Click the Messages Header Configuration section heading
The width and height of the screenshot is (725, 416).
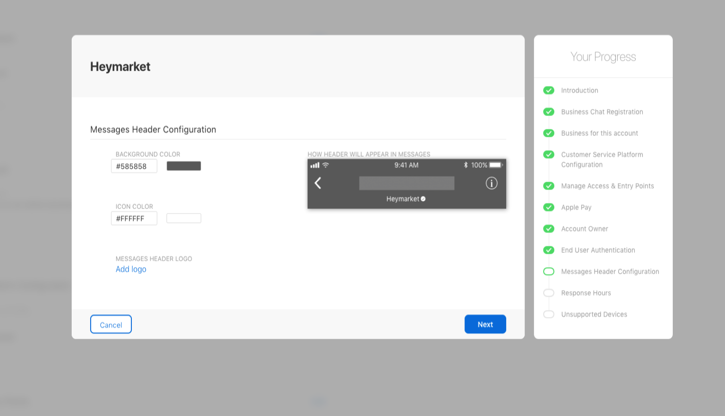(x=153, y=129)
